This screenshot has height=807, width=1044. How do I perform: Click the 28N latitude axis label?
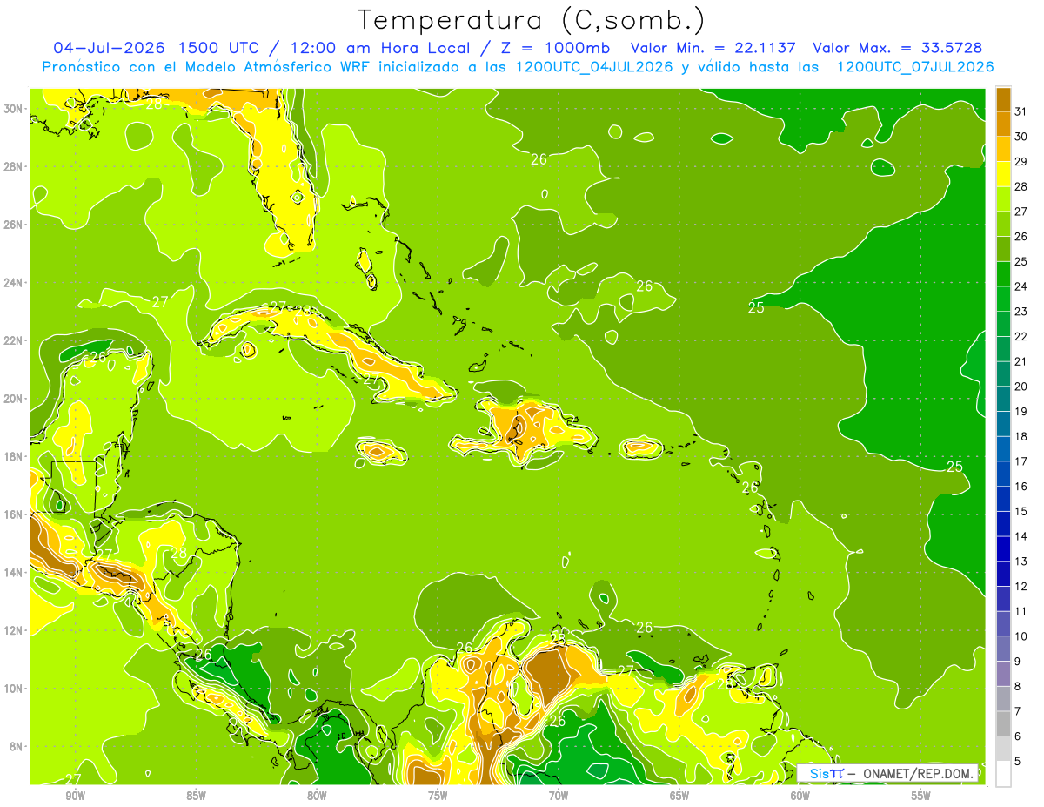point(15,166)
